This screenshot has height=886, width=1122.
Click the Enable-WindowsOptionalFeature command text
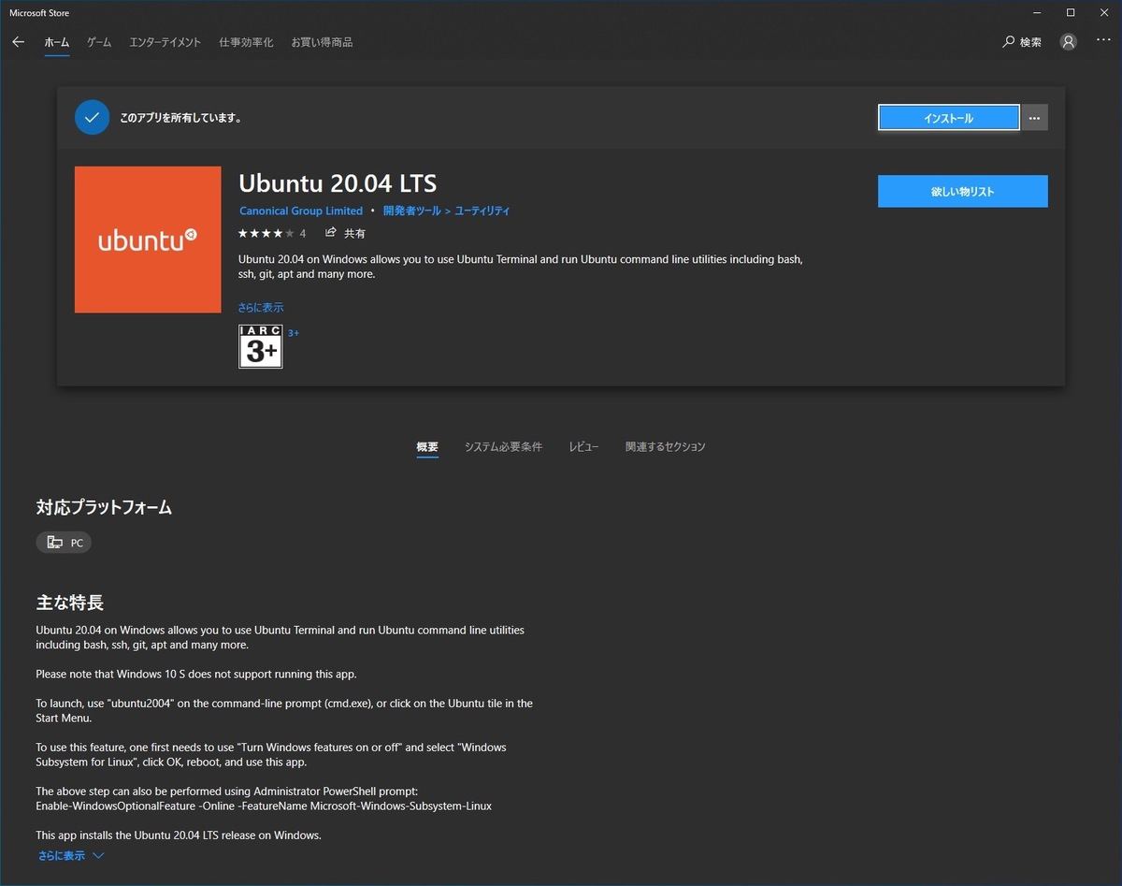pyautogui.click(x=264, y=806)
